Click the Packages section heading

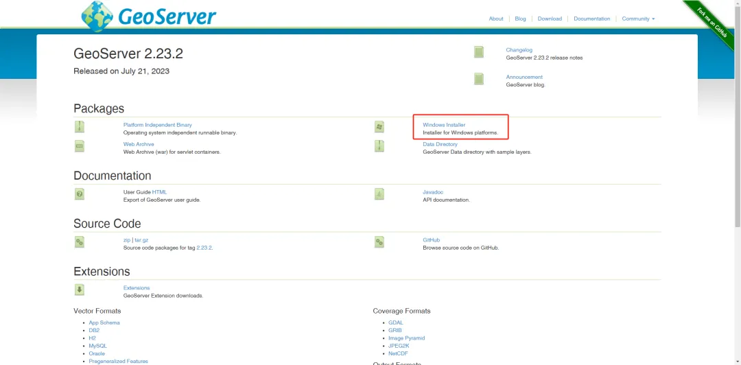click(99, 108)
